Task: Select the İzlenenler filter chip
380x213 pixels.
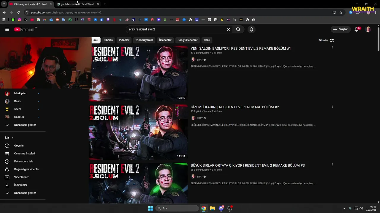Action: pos(165,40)
